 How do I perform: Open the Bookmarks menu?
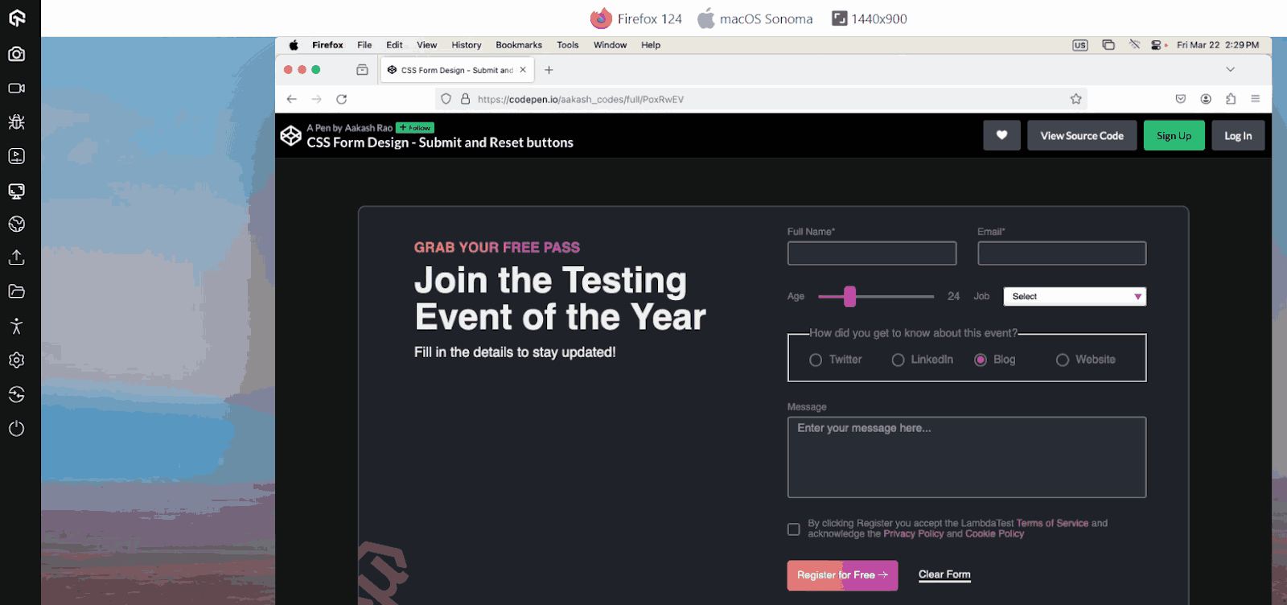(519, 45)
